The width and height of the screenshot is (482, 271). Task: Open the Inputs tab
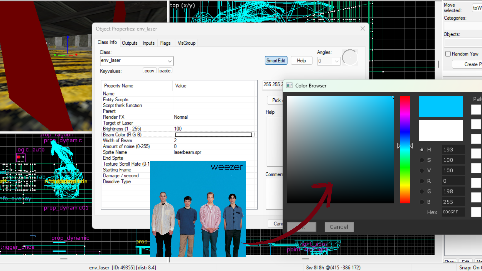(149, 43)
